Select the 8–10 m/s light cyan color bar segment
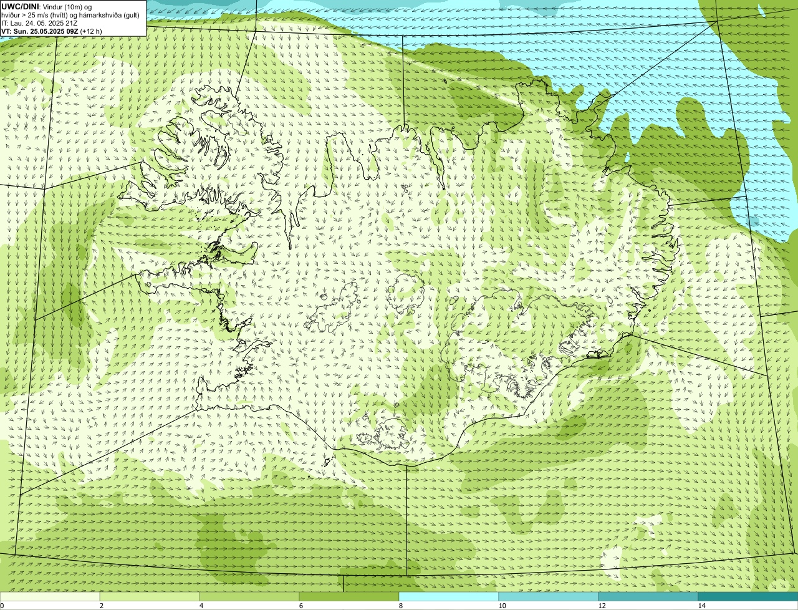The height and width of the screenshot is (610, 798). pyautogui.click(x=449, y=596)
